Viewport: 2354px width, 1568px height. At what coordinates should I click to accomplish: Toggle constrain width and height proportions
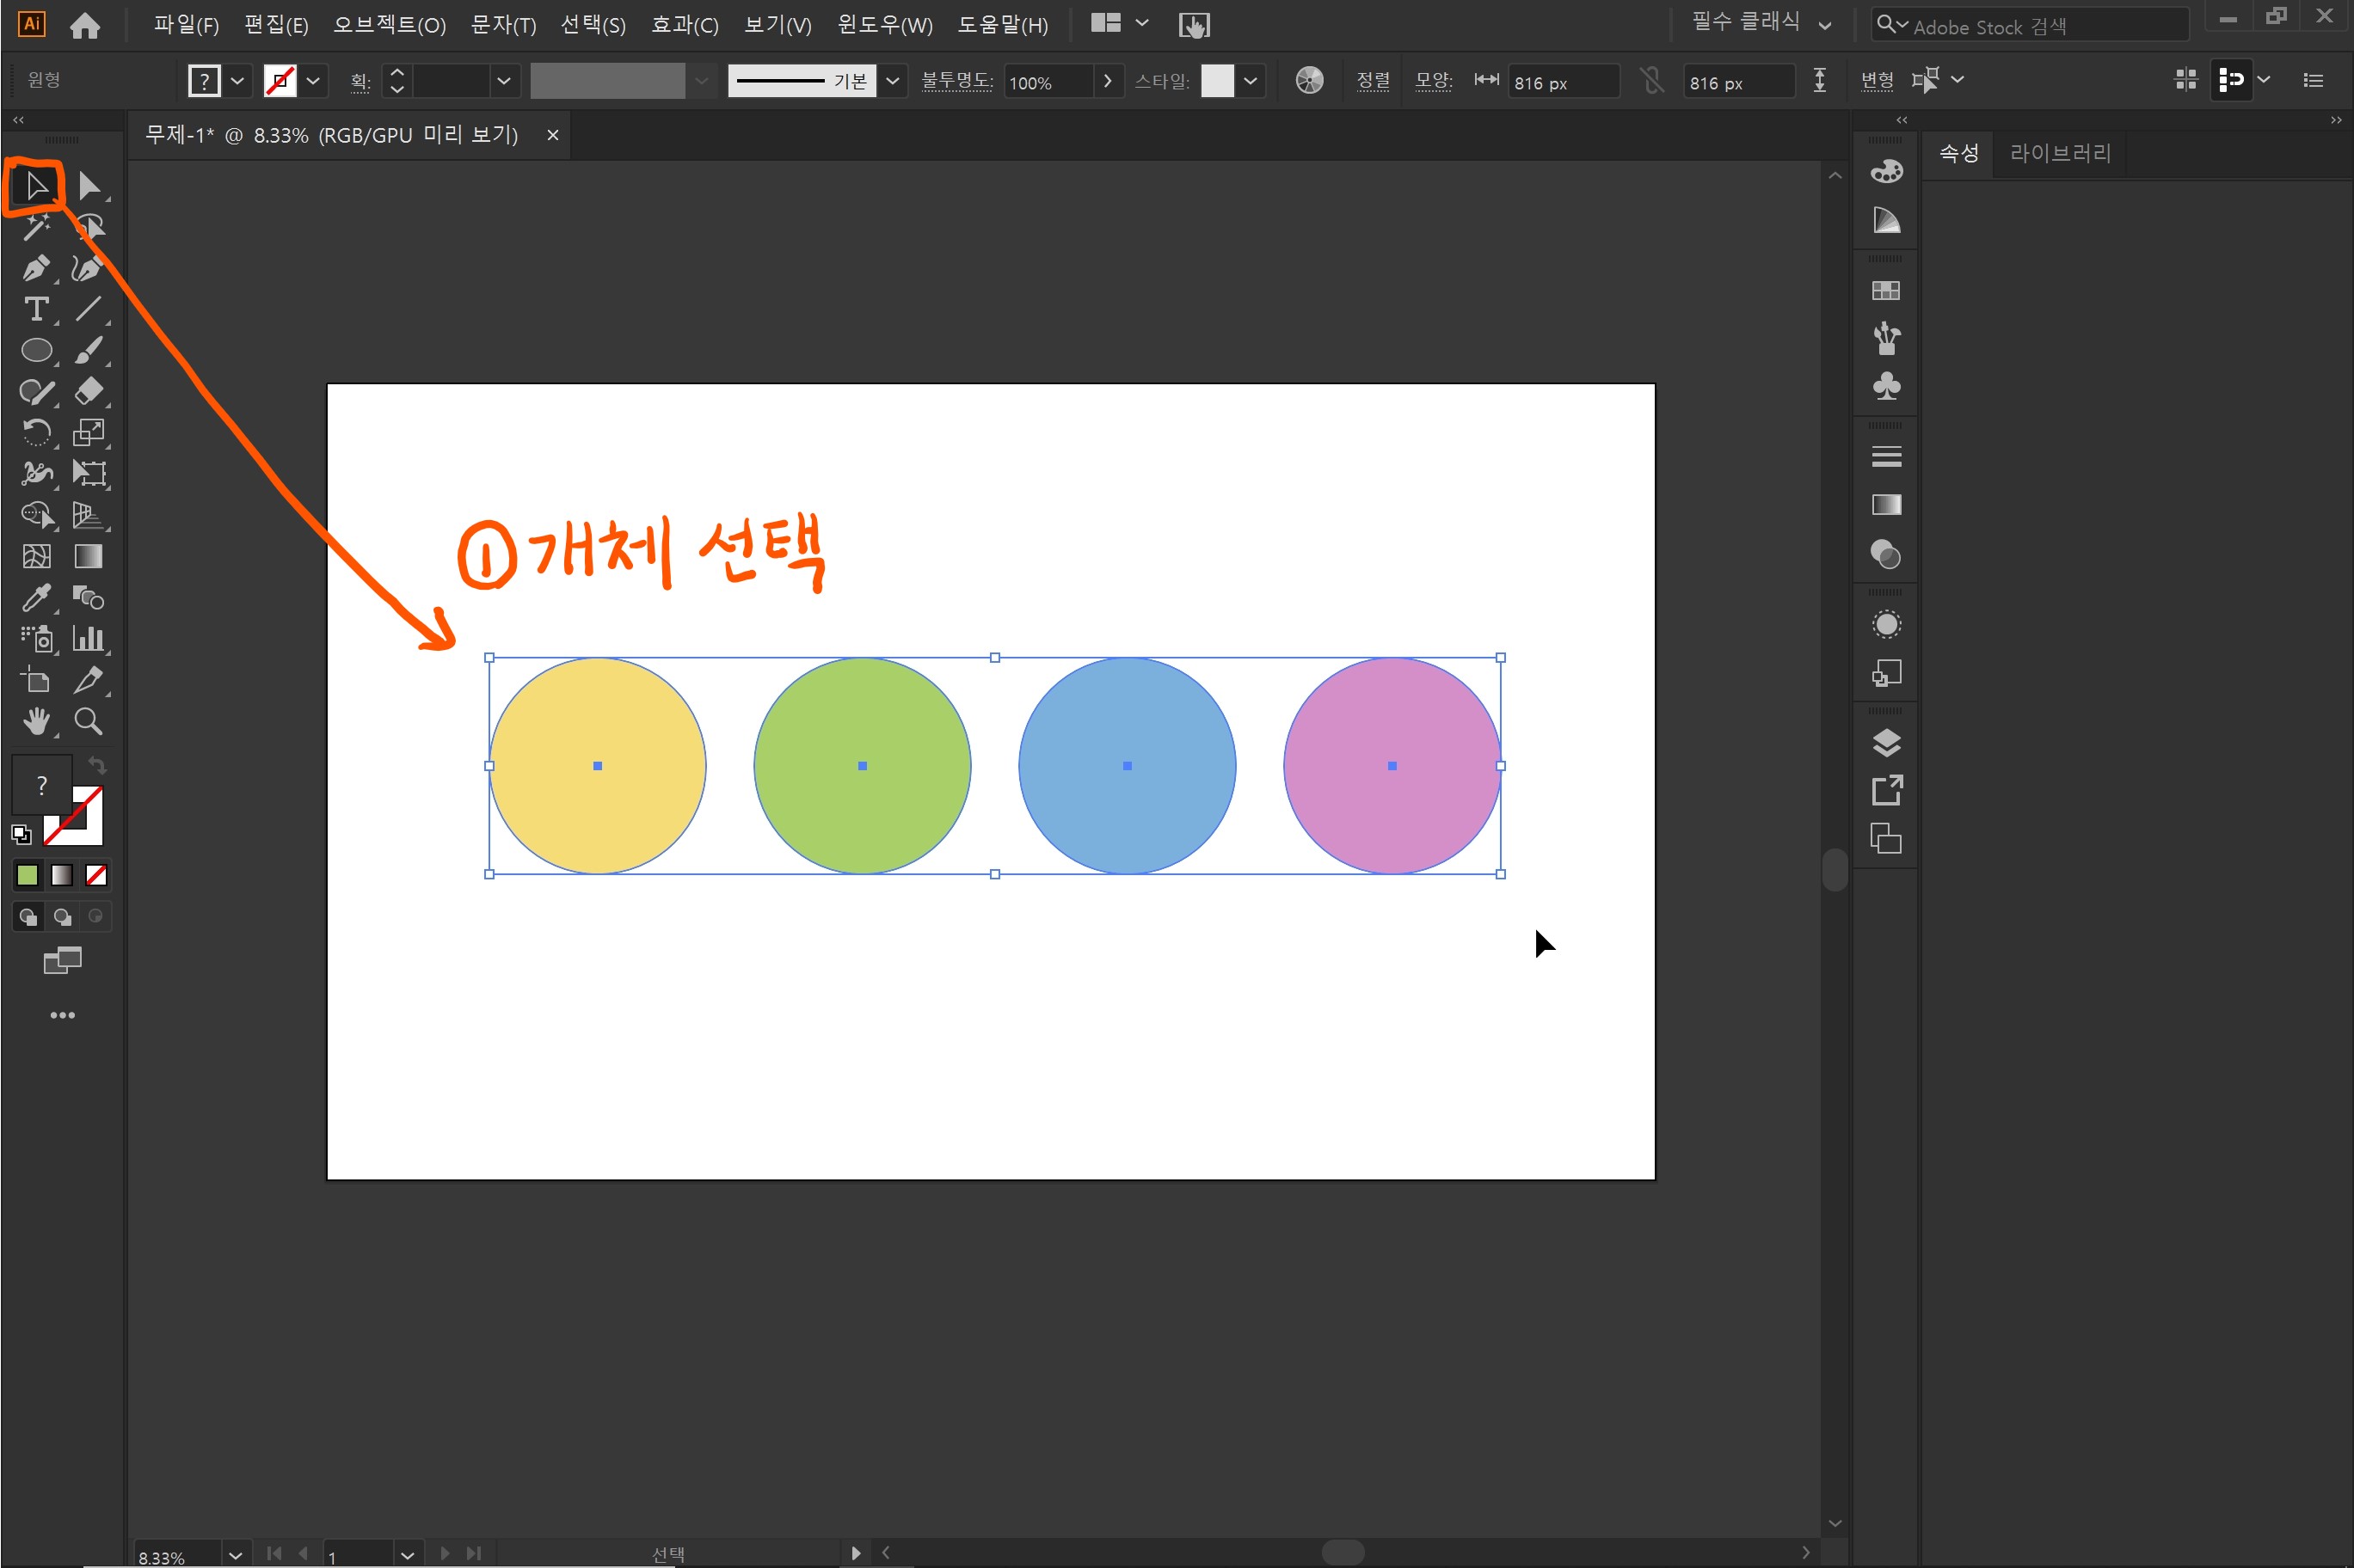pos(1651,81)
